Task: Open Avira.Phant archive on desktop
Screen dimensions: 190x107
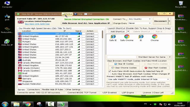Action: (181, 30)
